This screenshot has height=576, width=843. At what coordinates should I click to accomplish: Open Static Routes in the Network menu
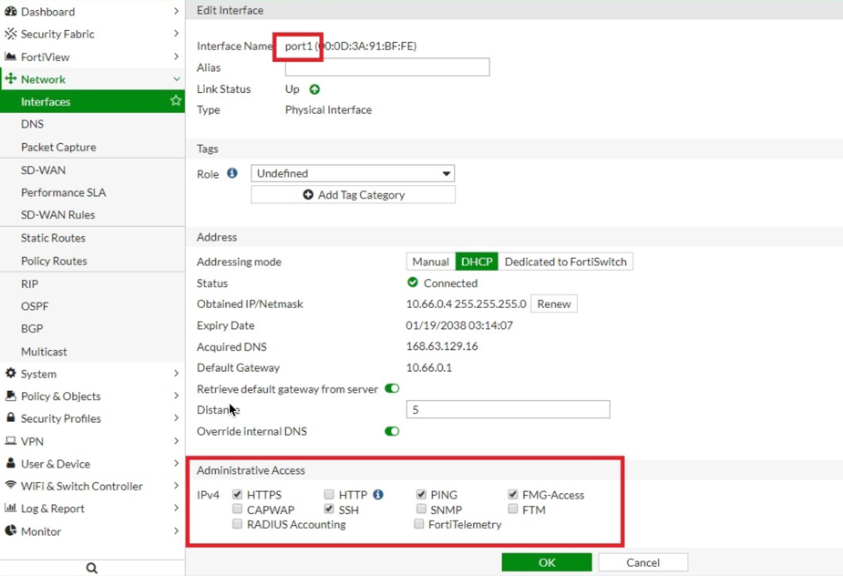[53, 238]
